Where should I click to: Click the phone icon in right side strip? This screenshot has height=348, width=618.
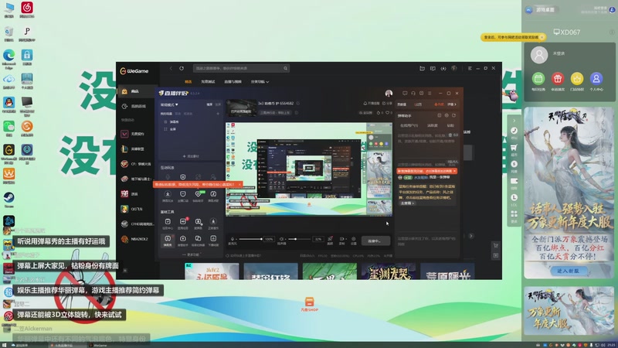[514, 131]
